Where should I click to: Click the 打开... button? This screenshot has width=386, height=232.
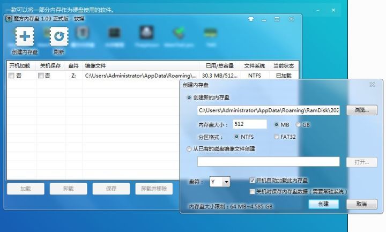click(x=362, y=162)
